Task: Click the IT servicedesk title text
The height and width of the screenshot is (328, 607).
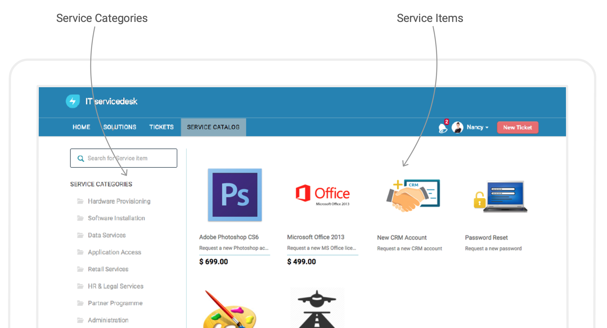Action: [111, 101]
